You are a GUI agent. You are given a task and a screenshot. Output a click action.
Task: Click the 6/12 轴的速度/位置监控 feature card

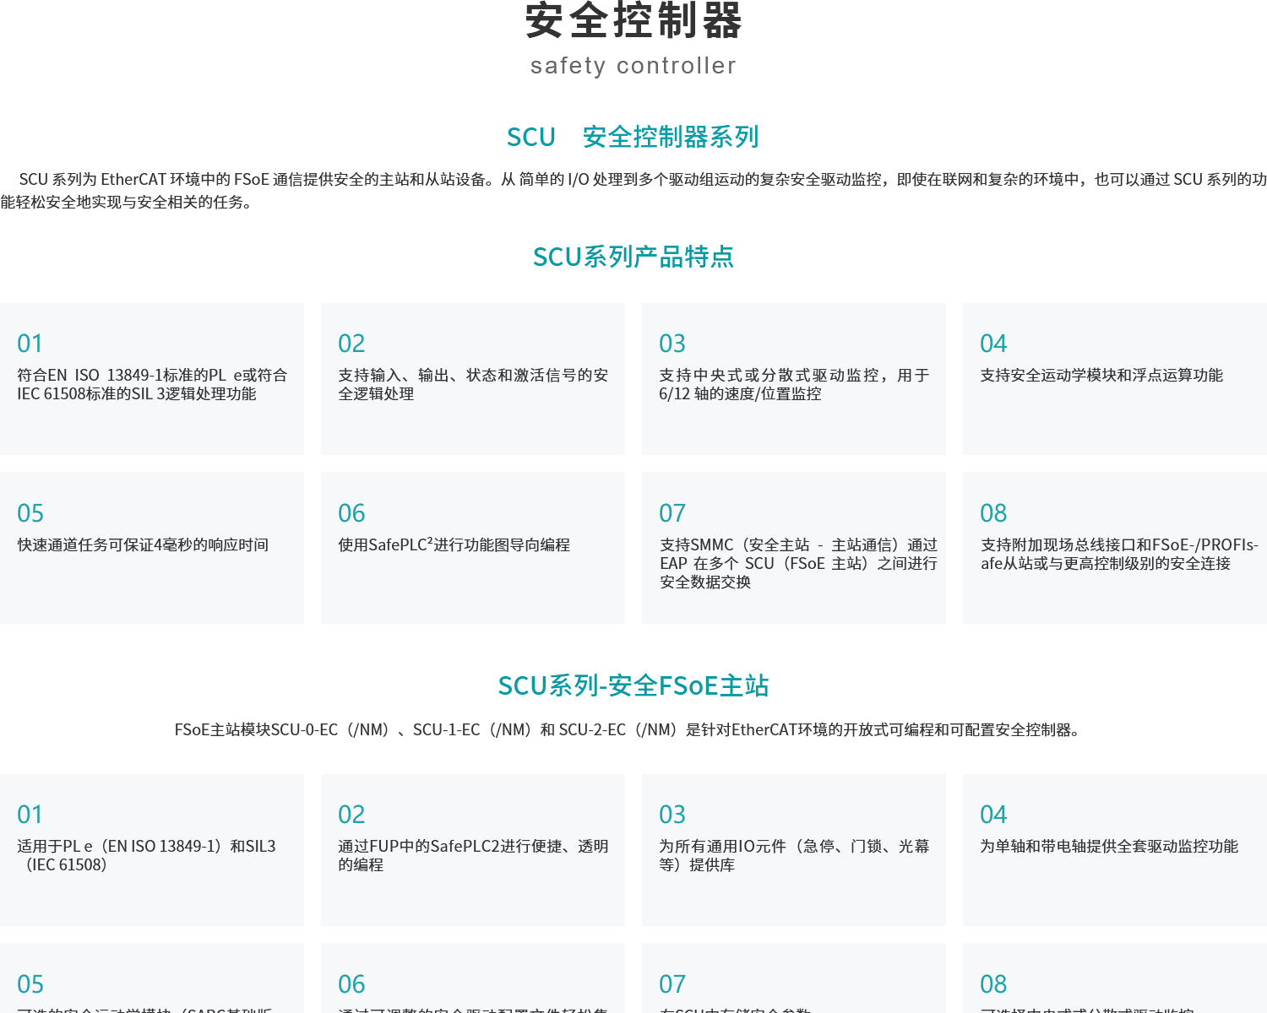click(x=794, y=380)
